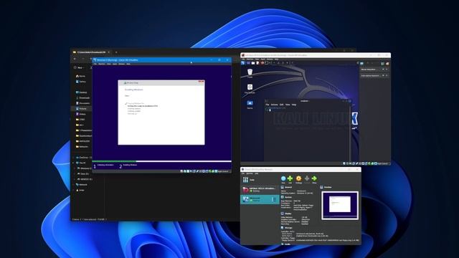
Task: Click the VM preview thumbnail in VirtualBox Manager
Action: coord(340,205)
